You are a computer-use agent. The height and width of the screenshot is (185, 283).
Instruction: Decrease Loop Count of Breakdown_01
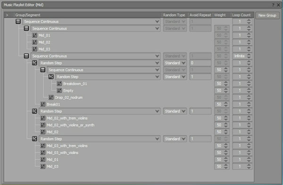[x=249, y=85]
